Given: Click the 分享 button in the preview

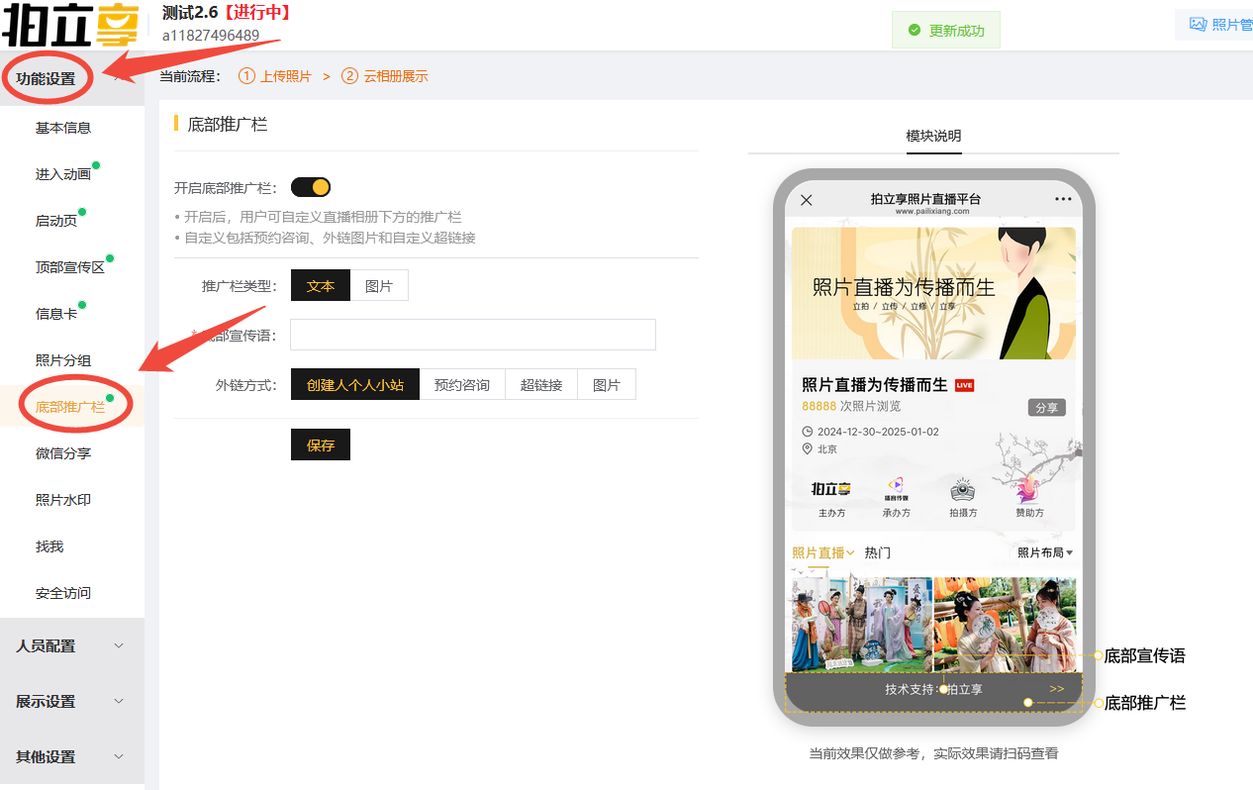Looking at the screenshot, I should tap(1046, 407).
